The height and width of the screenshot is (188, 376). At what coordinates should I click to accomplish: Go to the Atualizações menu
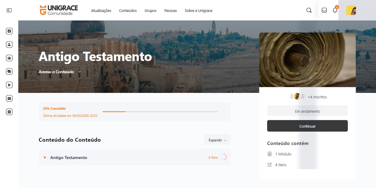[x=101, y=11]
